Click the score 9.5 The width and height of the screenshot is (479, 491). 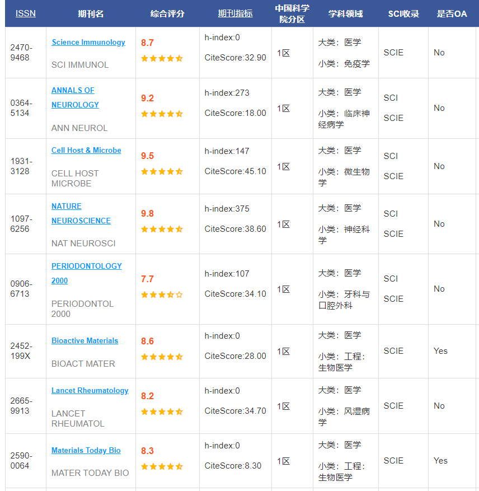[x=147, y=156]
